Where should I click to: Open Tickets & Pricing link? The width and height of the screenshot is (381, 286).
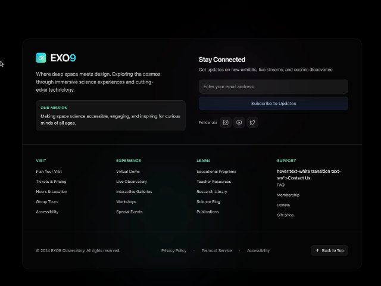51,182
